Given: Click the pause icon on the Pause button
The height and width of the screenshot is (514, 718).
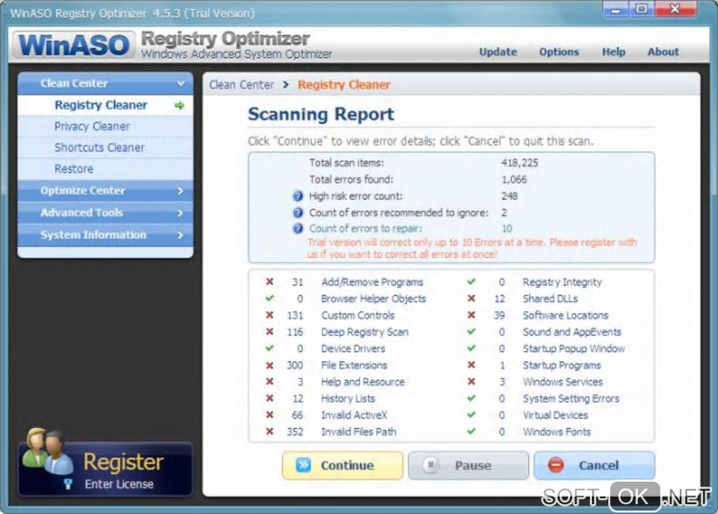Looking at the screenshot, I should tap(430, 465).
